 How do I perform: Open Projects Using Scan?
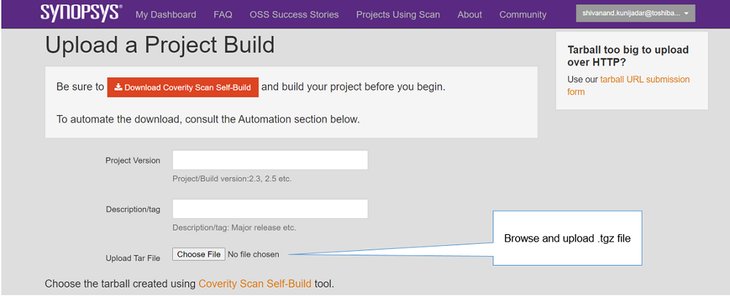[x=398, y=15]
